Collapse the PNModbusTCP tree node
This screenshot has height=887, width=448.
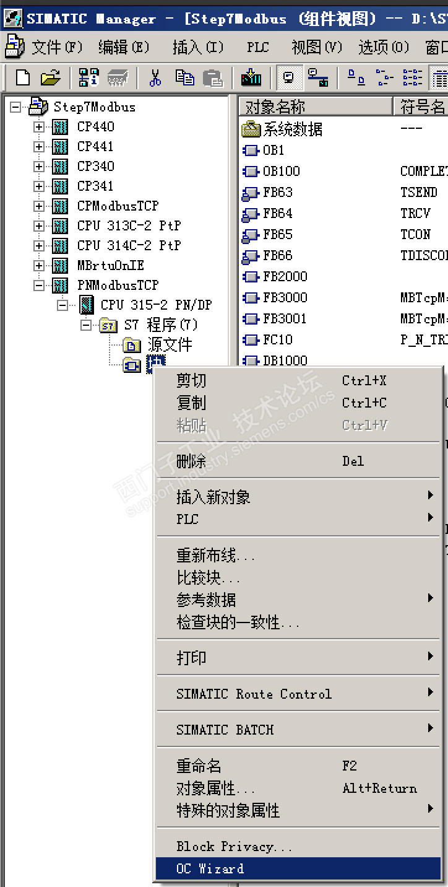pos(39,286)
